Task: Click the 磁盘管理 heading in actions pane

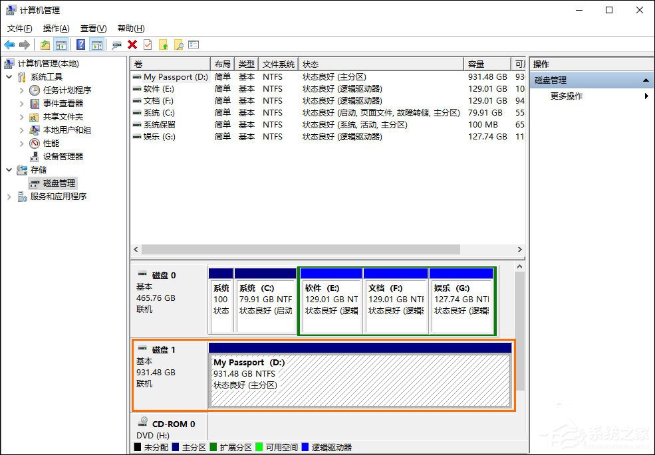Action: (553, 79)
